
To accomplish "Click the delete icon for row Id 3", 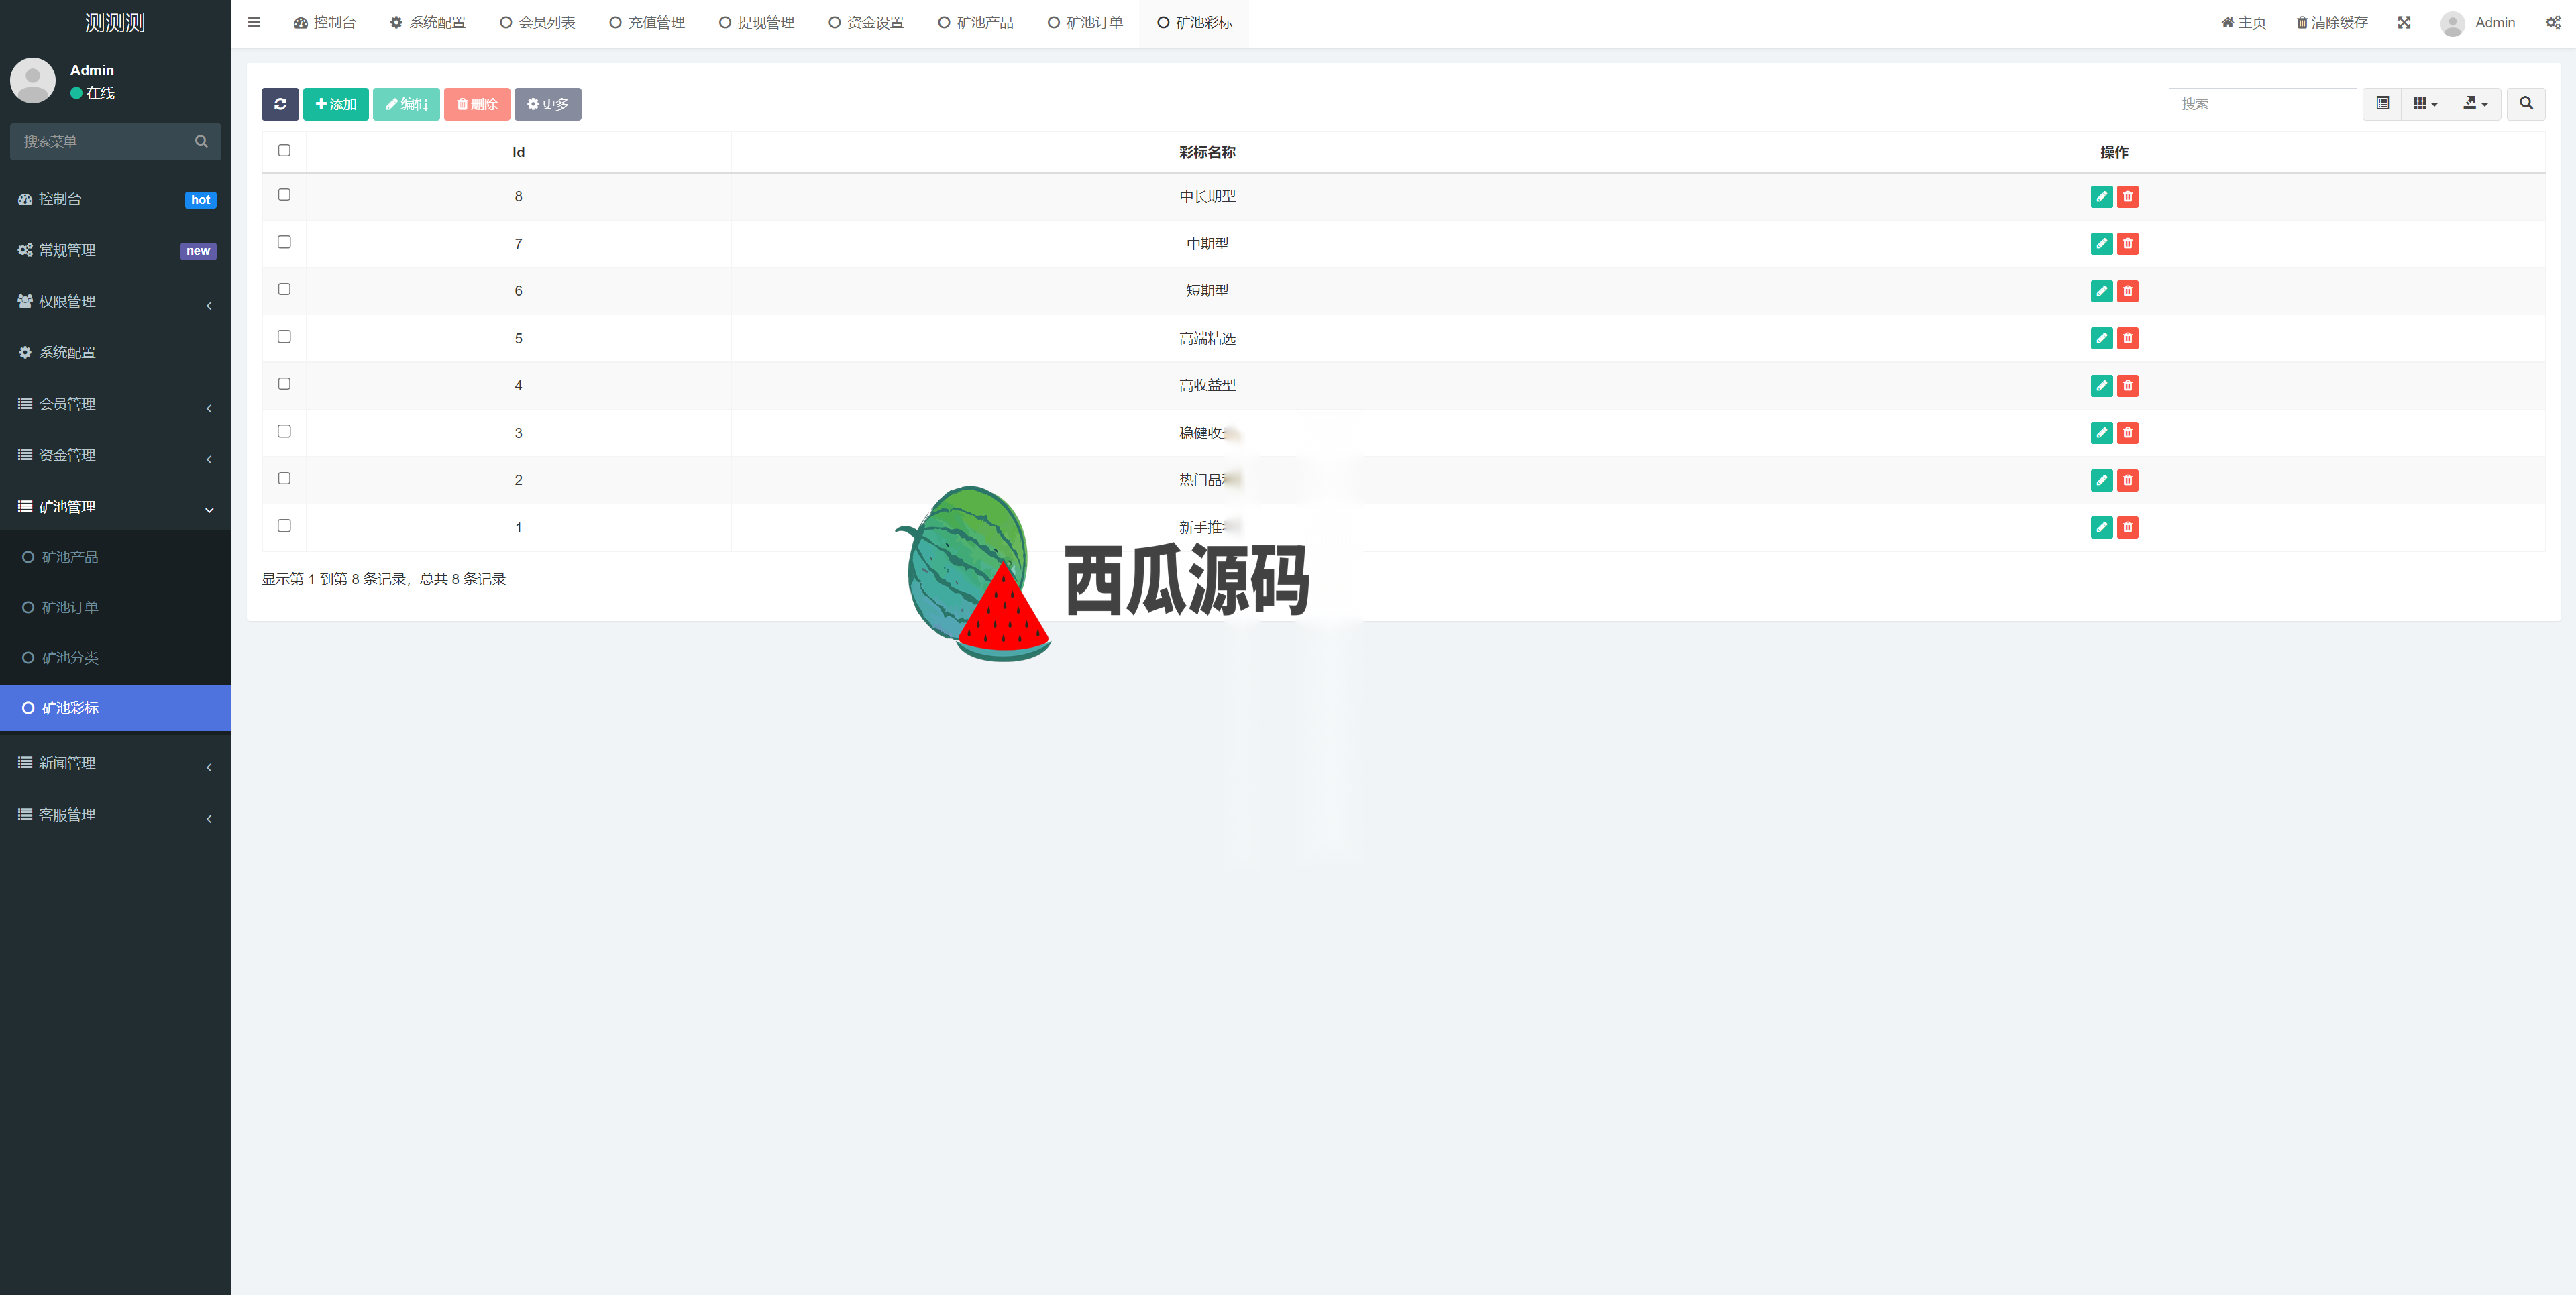I will pyautogui.click(x=2128, y=433).
